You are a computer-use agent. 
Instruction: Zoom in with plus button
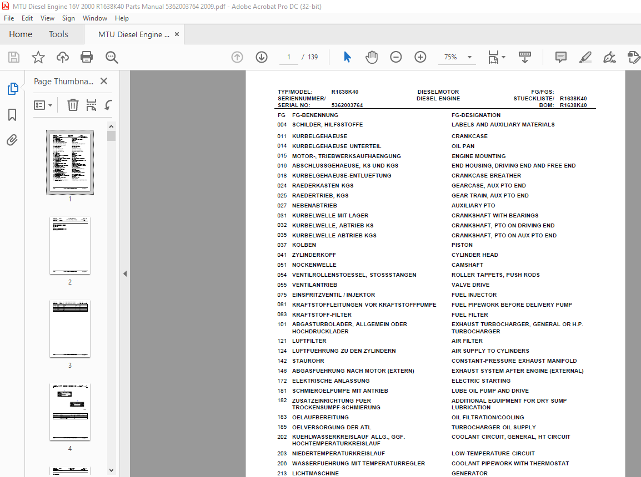[420, 57]
